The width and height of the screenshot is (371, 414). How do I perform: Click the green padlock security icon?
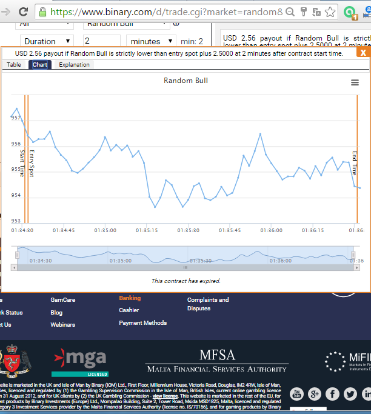pos(42,12)
